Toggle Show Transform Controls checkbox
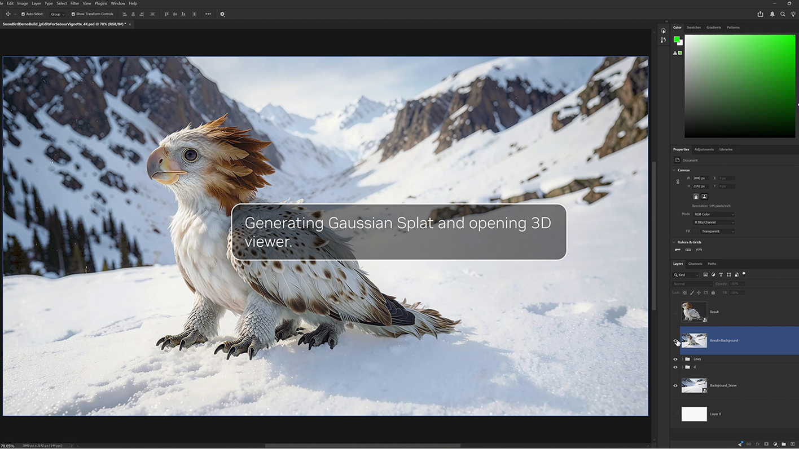The image size is (799, 449). [x=73, y=14]
